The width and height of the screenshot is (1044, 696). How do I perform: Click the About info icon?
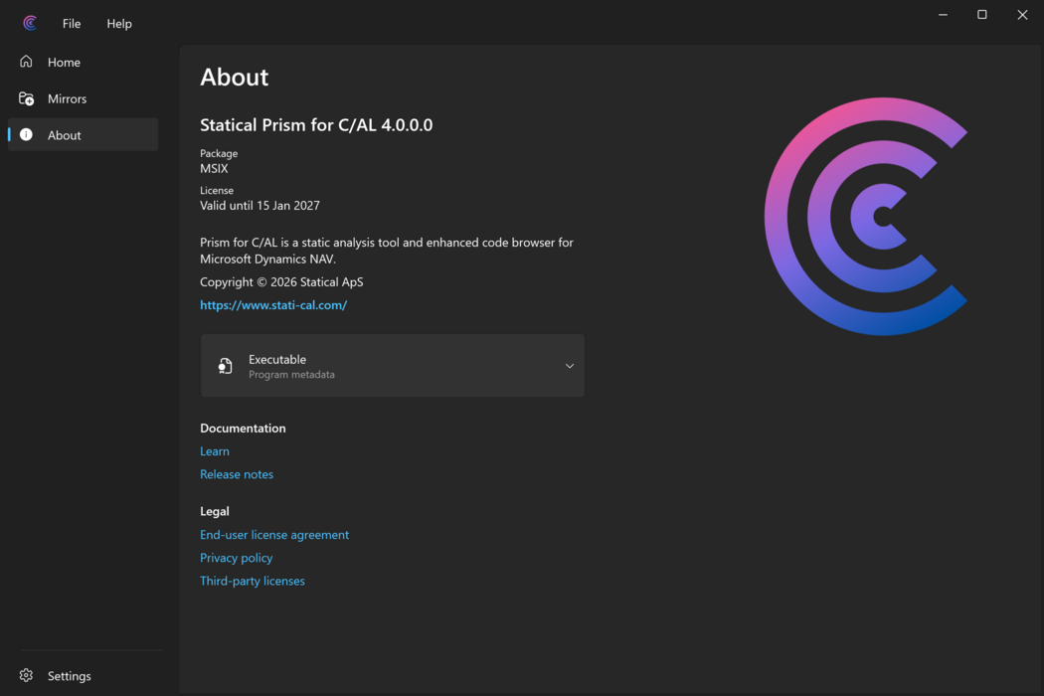(x=26, y=134)
